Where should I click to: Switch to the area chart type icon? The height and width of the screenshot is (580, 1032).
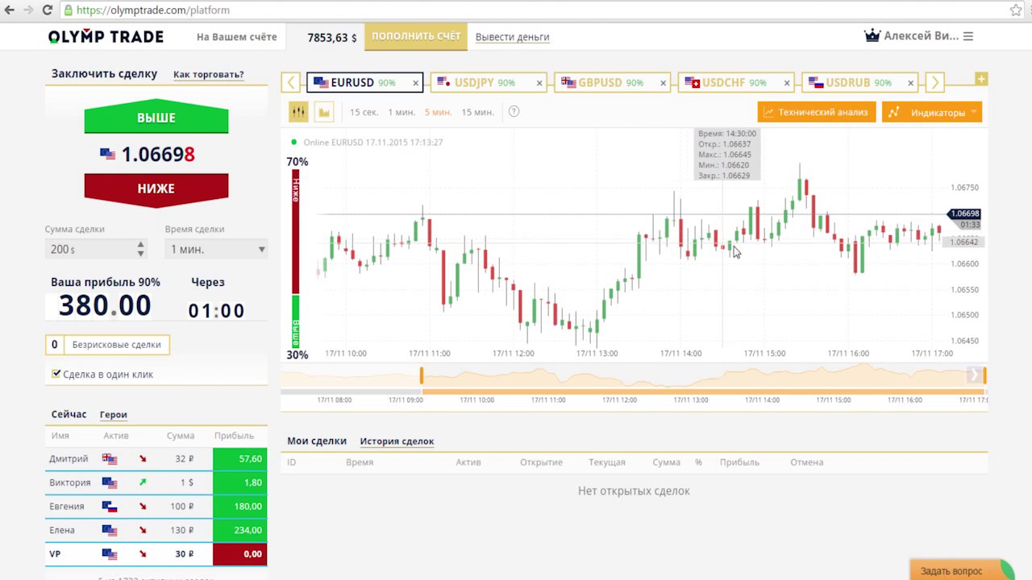324,112
